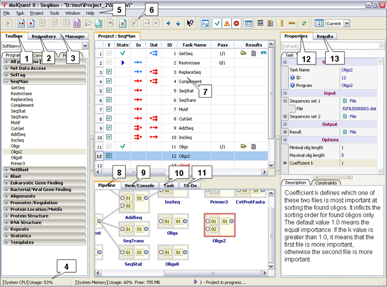Click the pipeline horizontal scrollbar thumb
Viewport: 387px width, 287px height.
tap(213, 273)
